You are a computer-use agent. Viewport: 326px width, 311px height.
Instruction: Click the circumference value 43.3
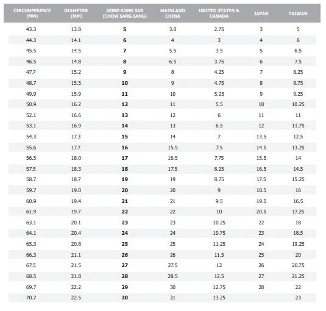pos(31,29)
